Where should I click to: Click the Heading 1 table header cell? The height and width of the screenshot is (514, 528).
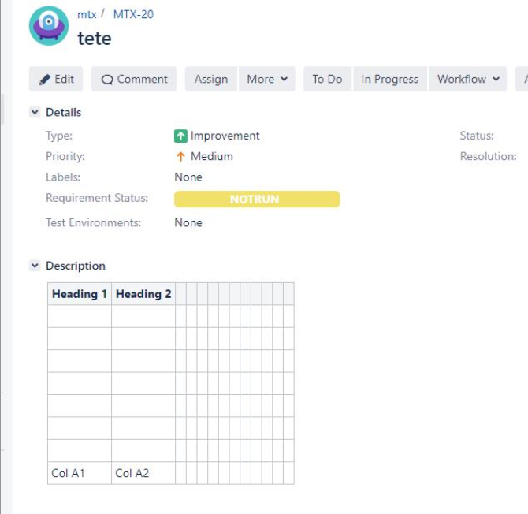tap(80, 294)
